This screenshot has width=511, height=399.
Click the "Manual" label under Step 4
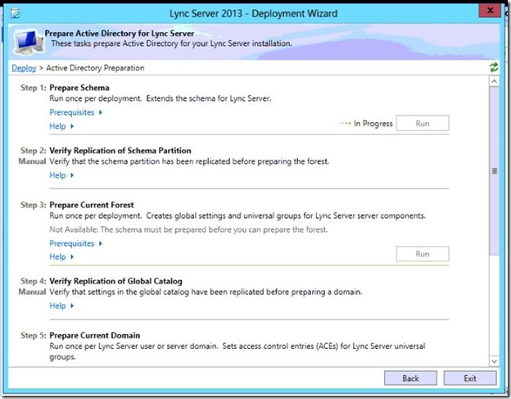(32, 292)
